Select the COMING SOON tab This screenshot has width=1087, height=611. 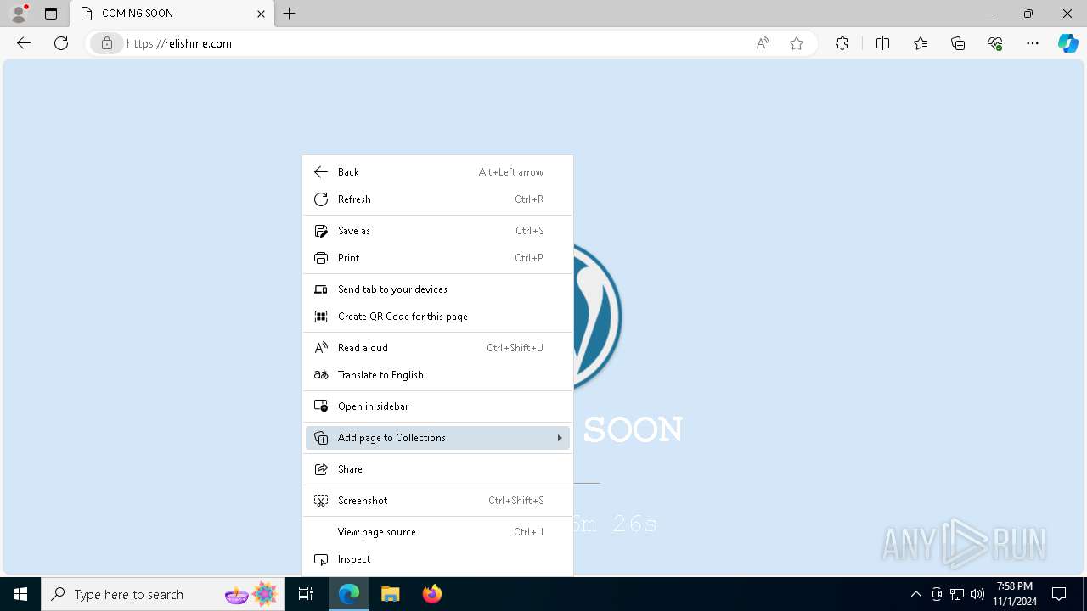[x=172, y=14]
